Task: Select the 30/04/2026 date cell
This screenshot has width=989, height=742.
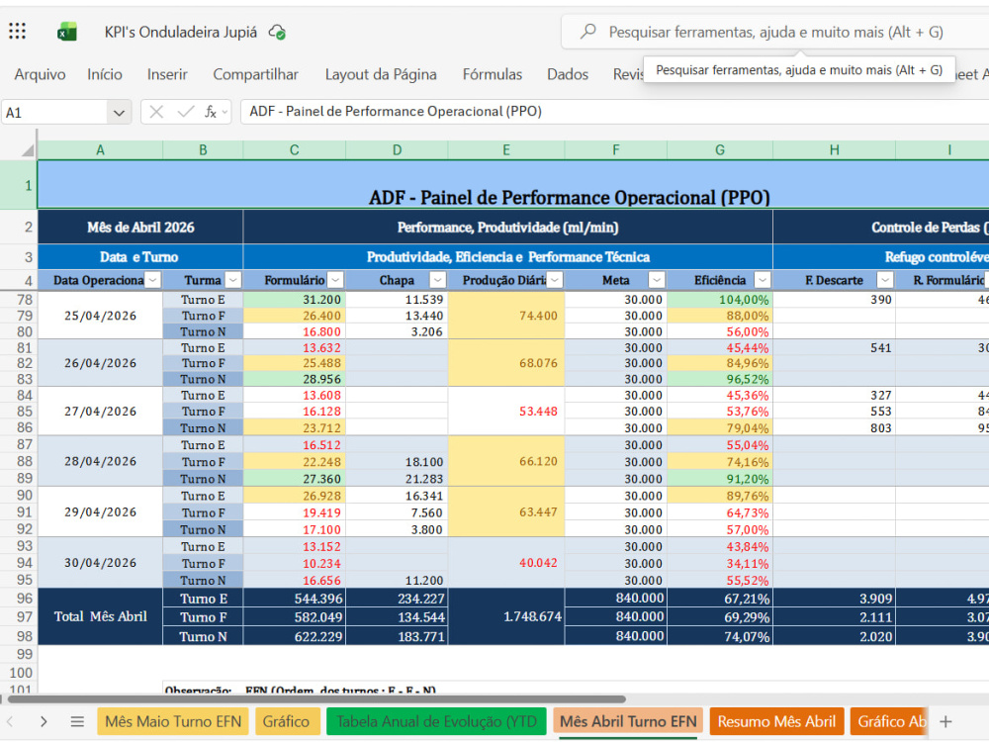Action: coord(100,563)
